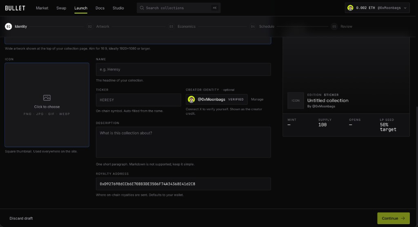Click the 'EDITION' label in preview

tap(314, 95)
